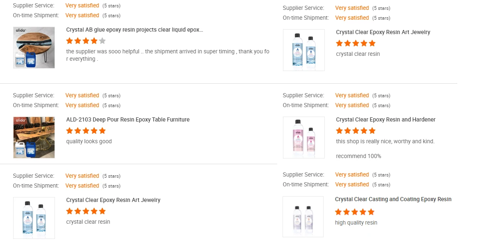Click first star of Resin and Hardener rating
479x243 pixels.
[340, 131]
